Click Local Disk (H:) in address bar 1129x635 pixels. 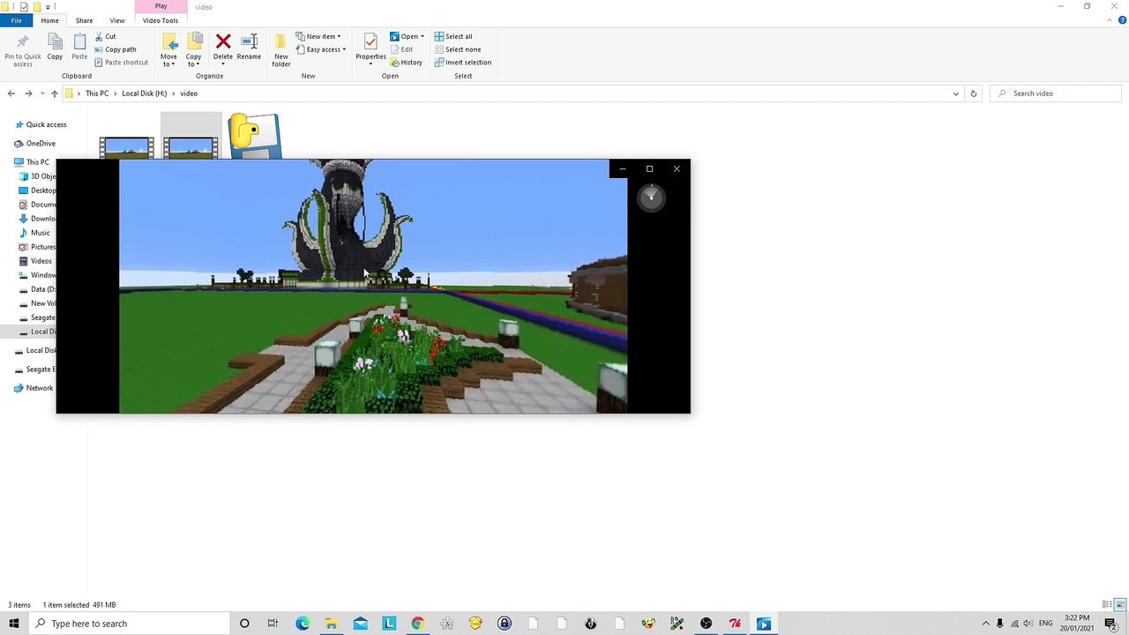(x=144, y=93)
